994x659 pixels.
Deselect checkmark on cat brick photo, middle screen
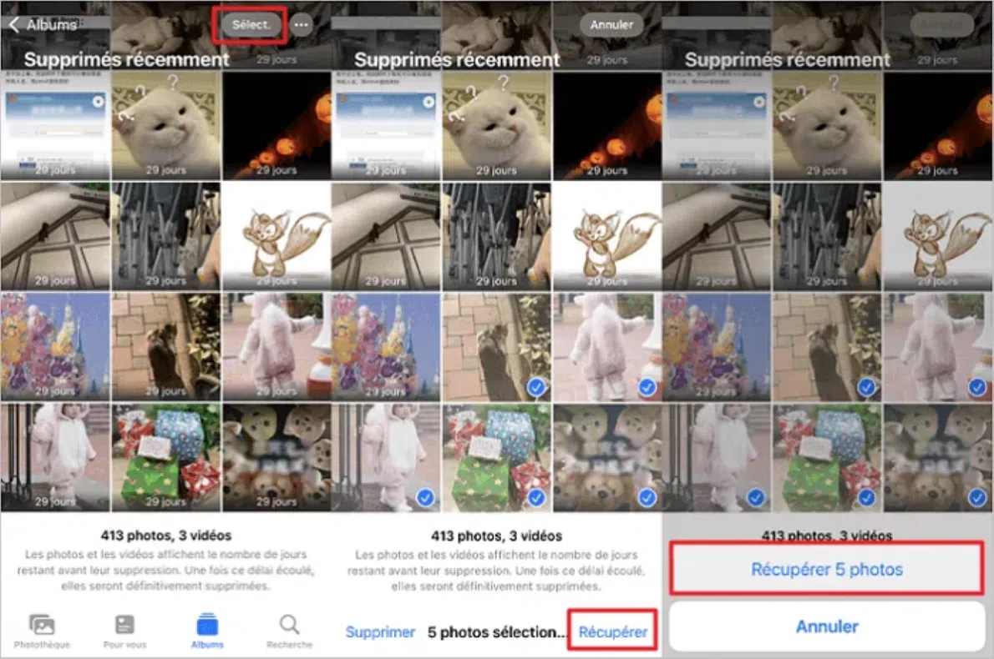536,387
